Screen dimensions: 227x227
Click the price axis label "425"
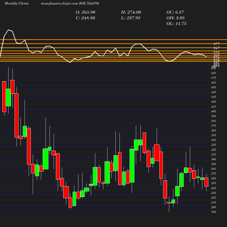tap(213, 102)
